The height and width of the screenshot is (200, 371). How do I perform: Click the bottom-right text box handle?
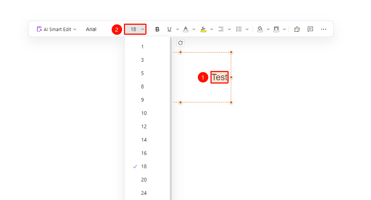231,102
